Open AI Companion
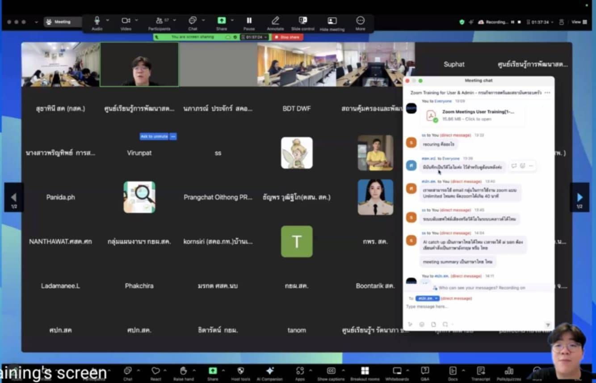 270,373
